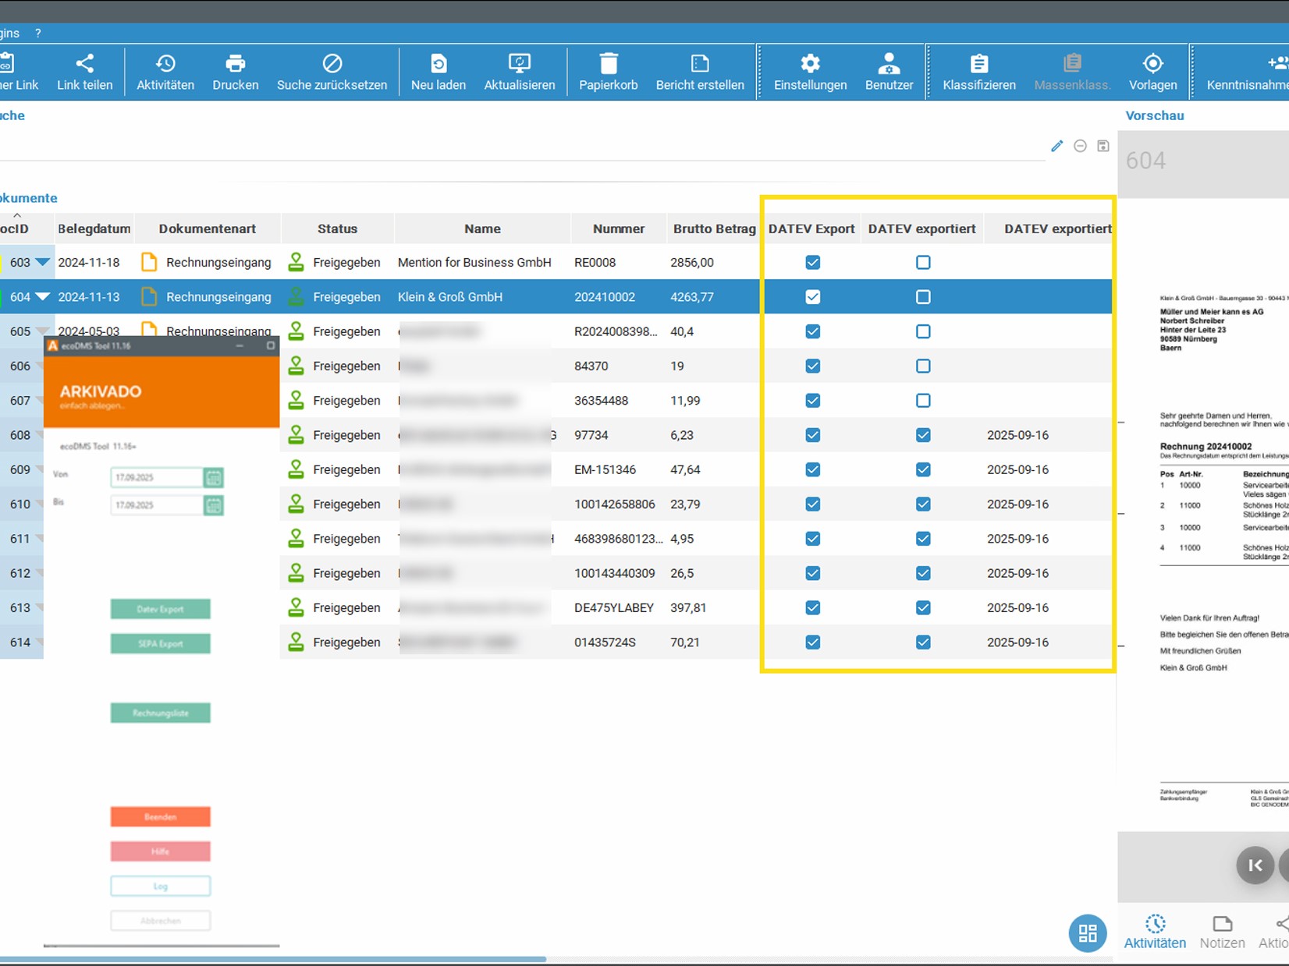Viewport: 1289px width, 966px height.
Task: Expand the dropdown arrow on DocID 605
Action: (x=43, y=331)
